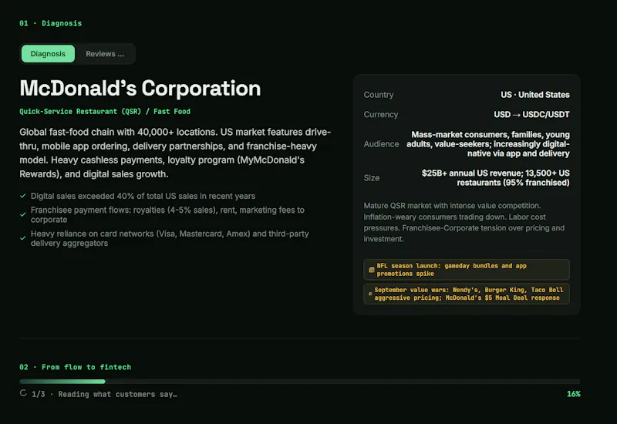Image resolution: width=617 pixels, height=424 pixels.
Task: Click the Size label
Action: point(372,178)
